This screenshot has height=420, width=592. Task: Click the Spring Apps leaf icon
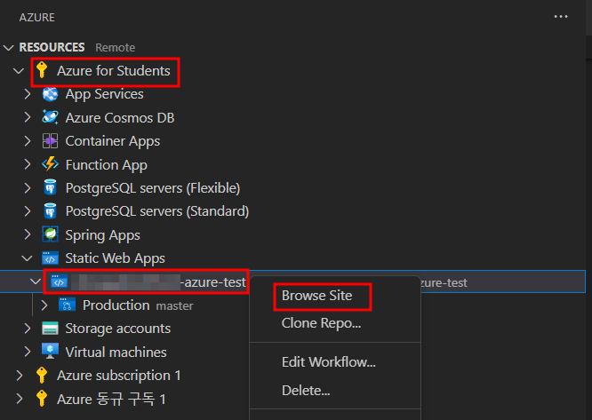[50, 235]
